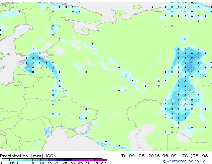Click the '06..09 UTC' time range text
Screen dimensions: 212x164
[175, 156]
